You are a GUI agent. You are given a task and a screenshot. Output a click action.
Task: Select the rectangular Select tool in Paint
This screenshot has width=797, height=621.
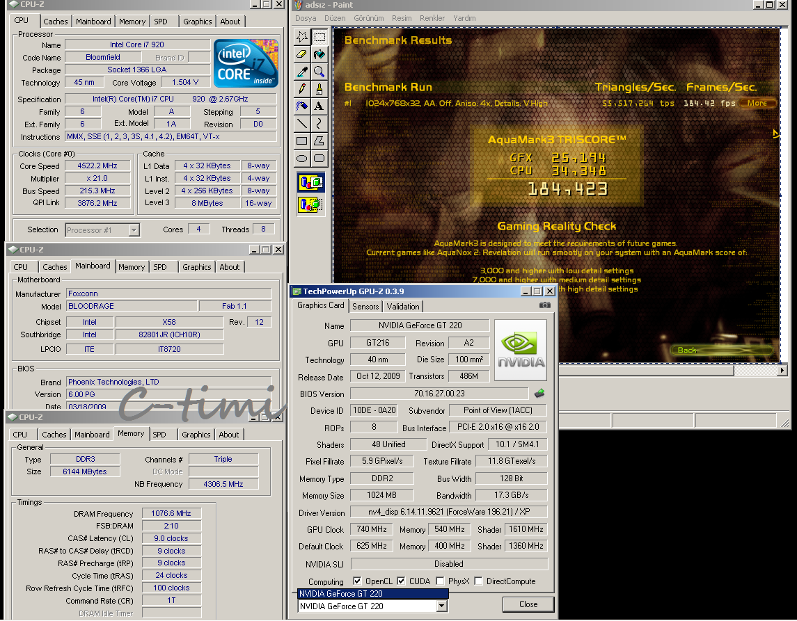coord(319,37)
